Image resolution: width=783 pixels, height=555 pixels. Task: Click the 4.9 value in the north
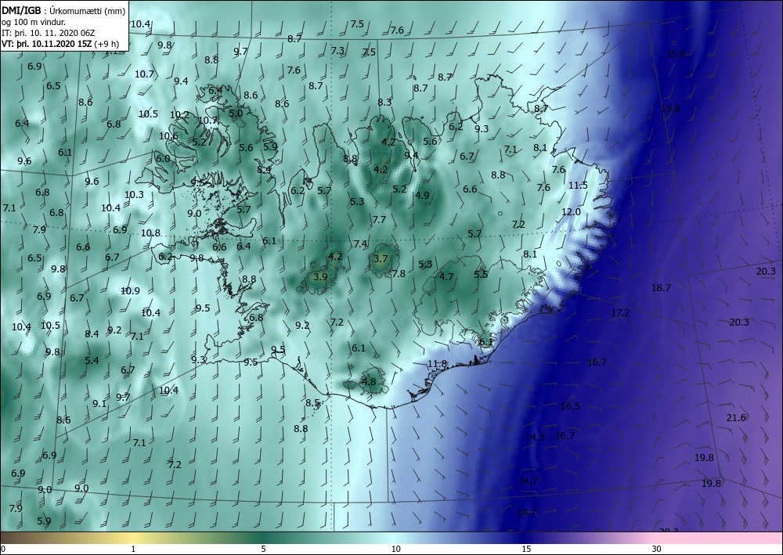422,195
